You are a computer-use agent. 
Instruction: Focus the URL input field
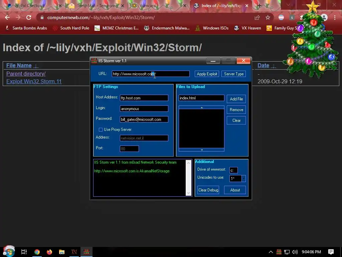coord(151,74)
